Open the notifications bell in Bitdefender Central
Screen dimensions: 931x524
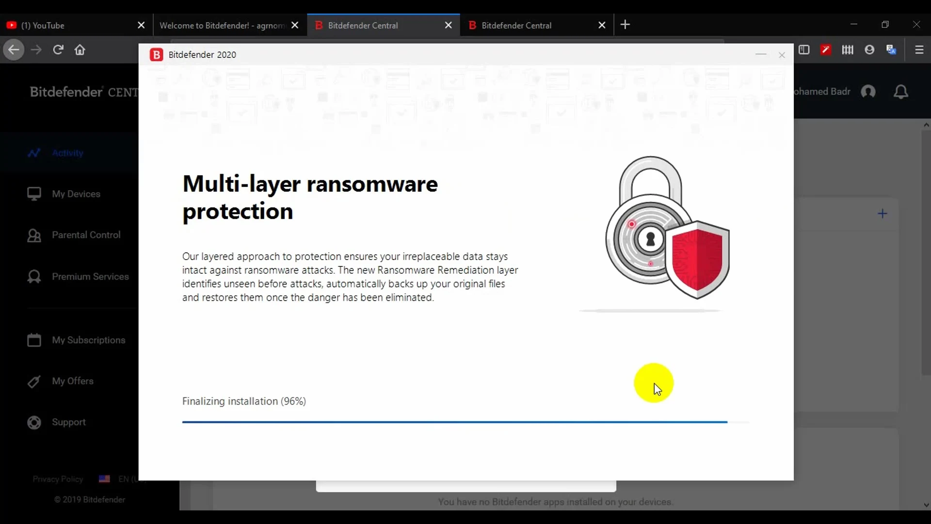click(x=901, y=92)
